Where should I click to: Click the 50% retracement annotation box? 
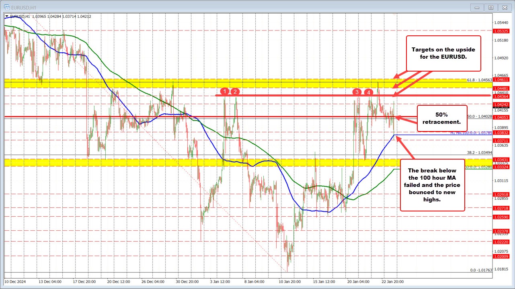coord(442,118)
